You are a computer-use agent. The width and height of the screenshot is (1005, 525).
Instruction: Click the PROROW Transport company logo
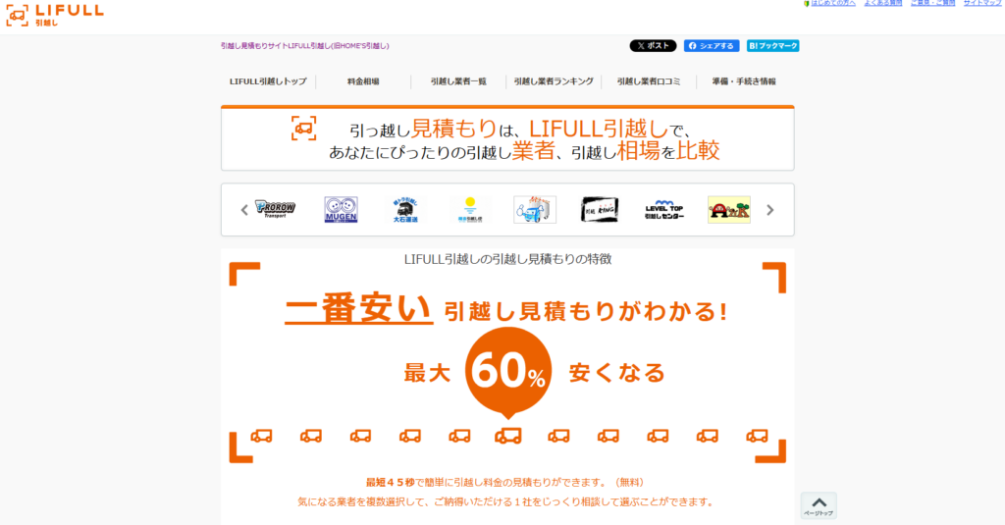[x=276, y=209]
